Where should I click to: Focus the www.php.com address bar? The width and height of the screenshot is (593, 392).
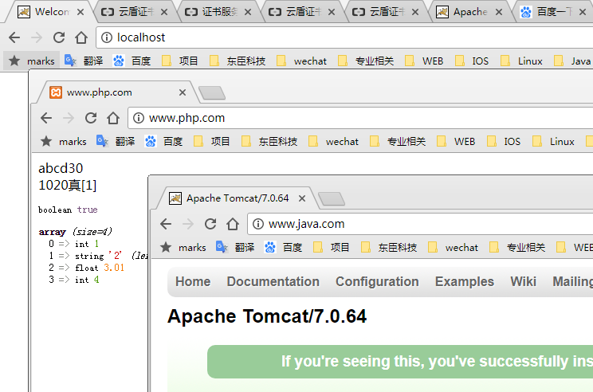click(360, 118)
